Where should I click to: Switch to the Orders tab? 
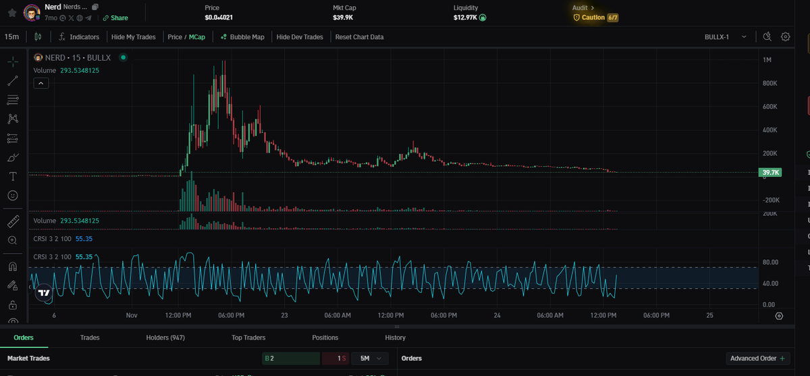pyautogui.click(x=24, y=338)
